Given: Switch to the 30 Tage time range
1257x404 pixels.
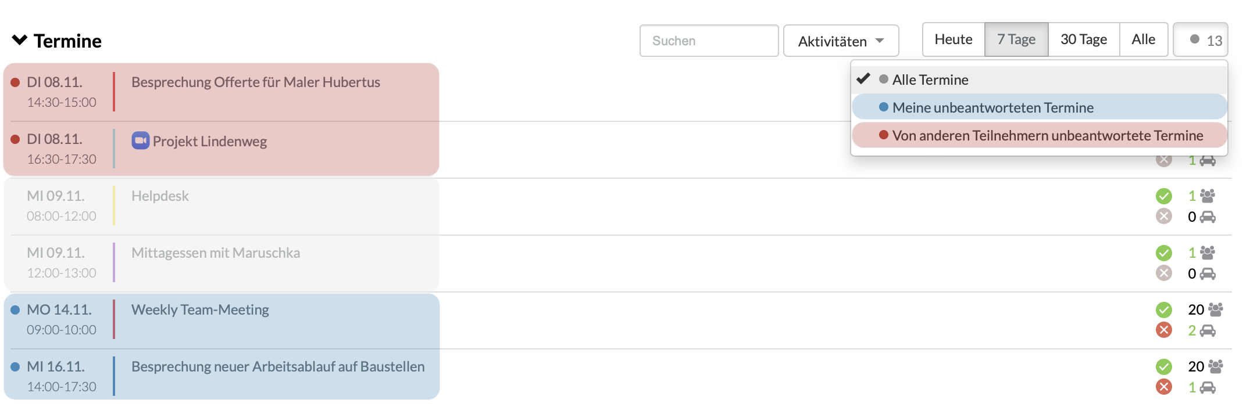Looking at the screenshot, I should tap(1084, 39).
